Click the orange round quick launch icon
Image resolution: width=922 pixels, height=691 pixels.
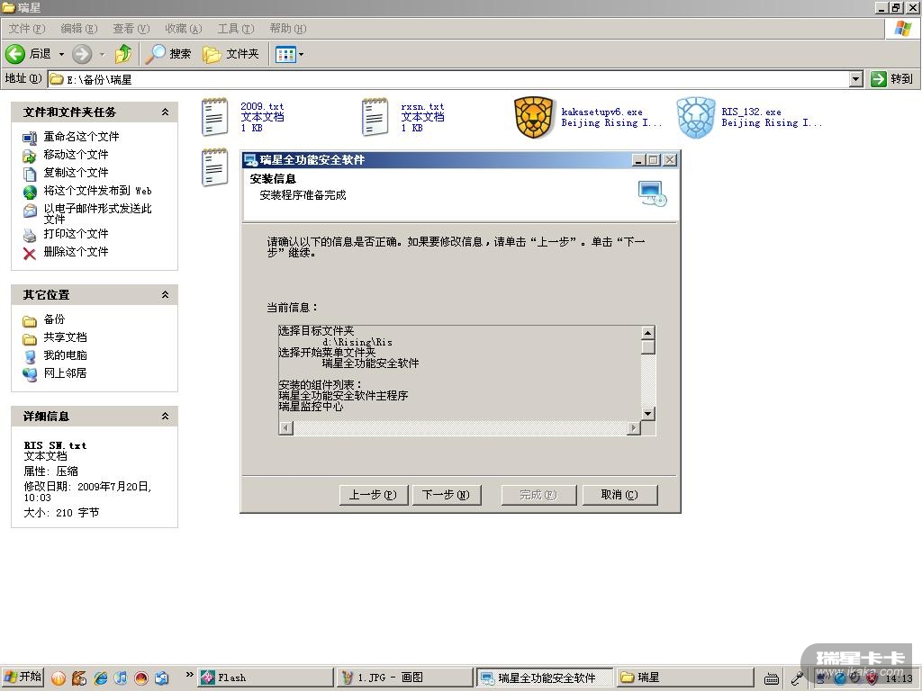[59, 678]
